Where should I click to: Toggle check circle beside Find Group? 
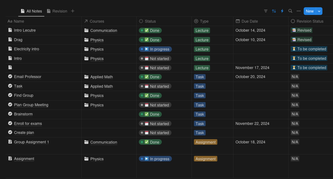[10, 95]
